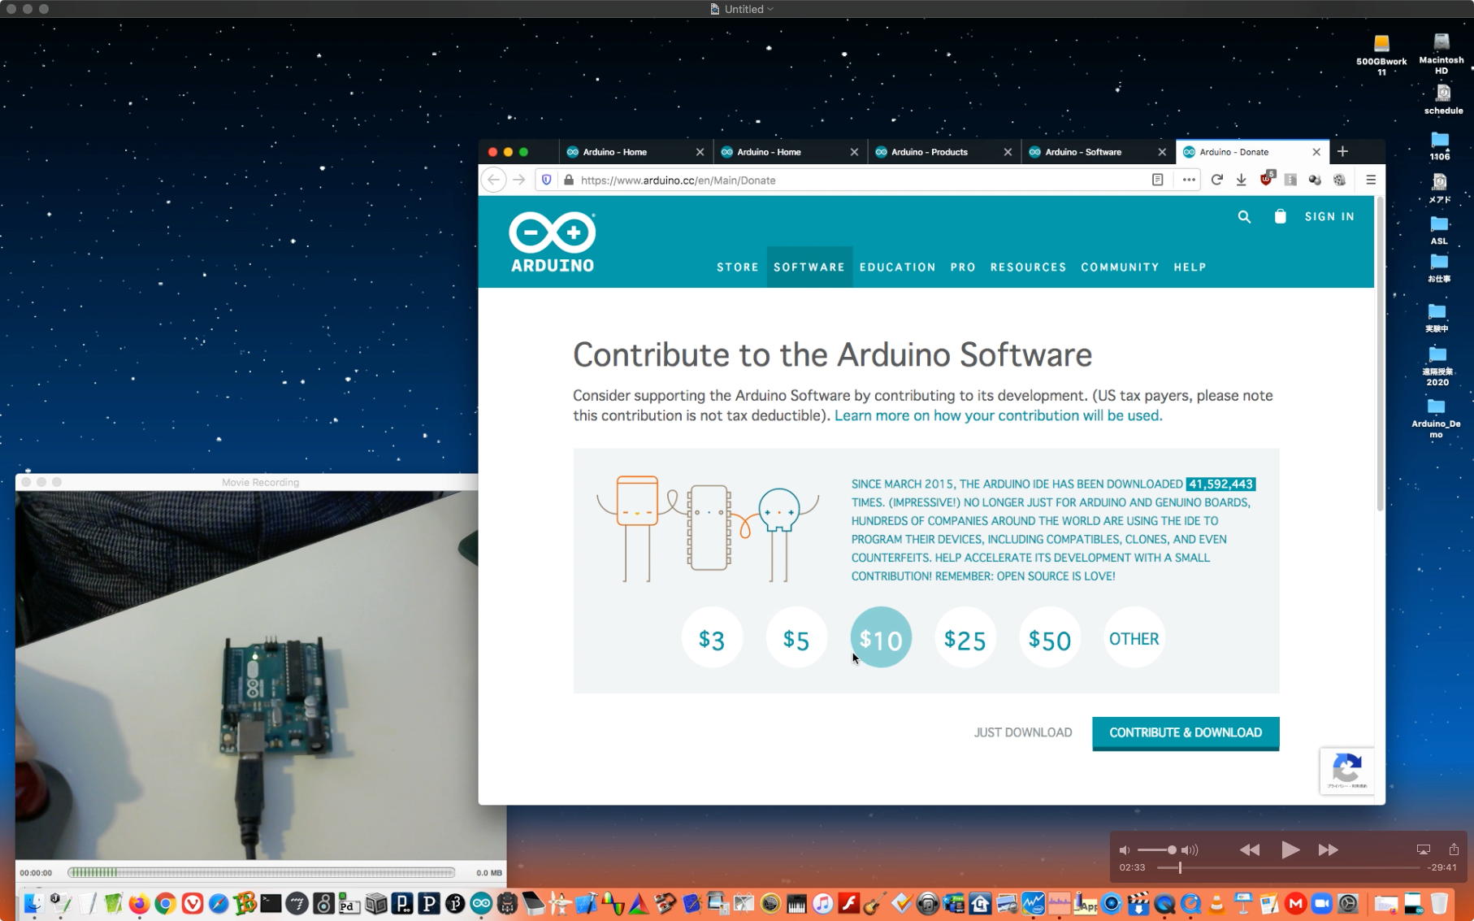Open the Firefox page actions menu
Viewport: 1474px width, 921px height.
(1189, 180)
